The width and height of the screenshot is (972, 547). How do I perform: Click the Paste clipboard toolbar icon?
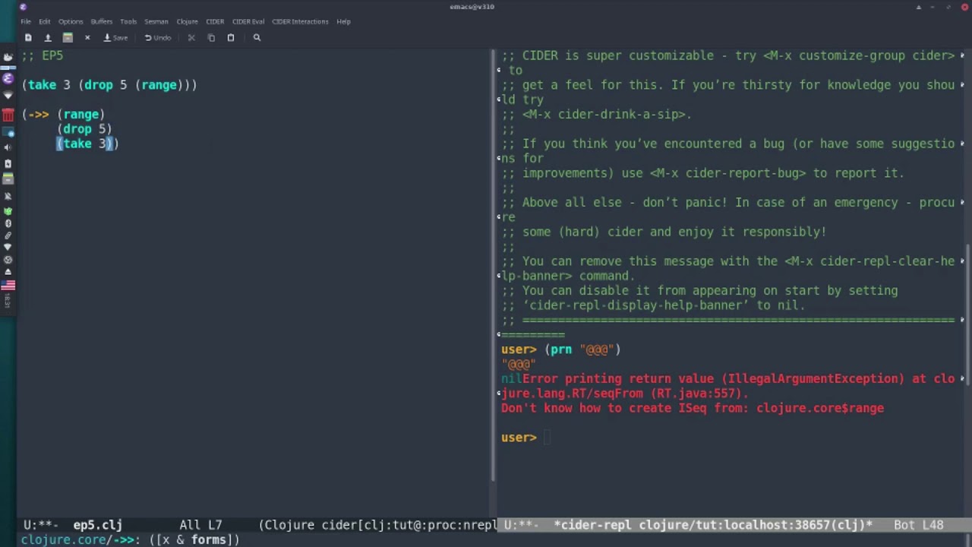point(231,37)
